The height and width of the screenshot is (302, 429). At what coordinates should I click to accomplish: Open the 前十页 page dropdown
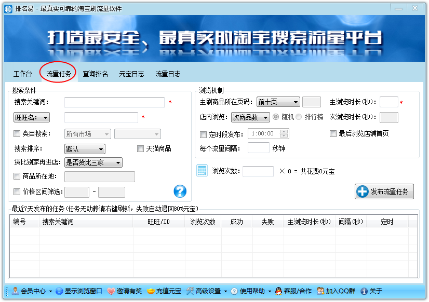tap(278, 102)
